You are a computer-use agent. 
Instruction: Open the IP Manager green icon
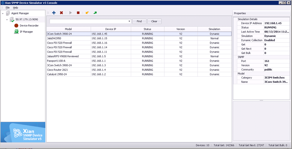[x=16, y=32]
